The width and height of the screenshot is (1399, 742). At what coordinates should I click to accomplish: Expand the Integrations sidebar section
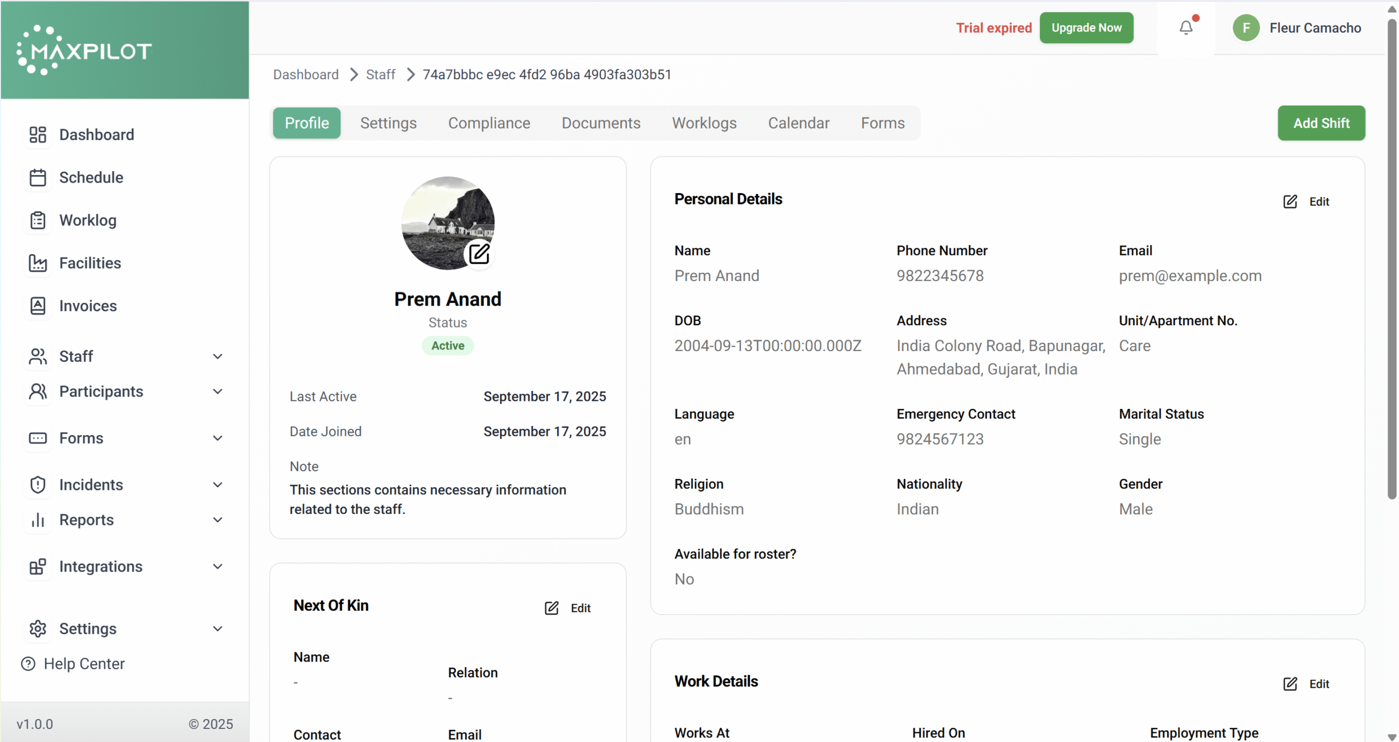(218, 566)
